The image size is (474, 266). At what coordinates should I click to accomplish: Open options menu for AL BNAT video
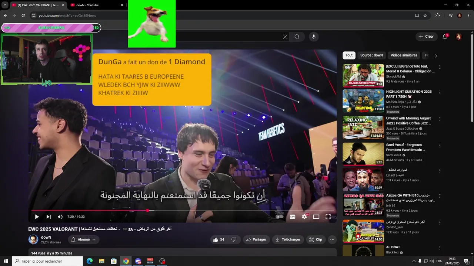[440, 248]
